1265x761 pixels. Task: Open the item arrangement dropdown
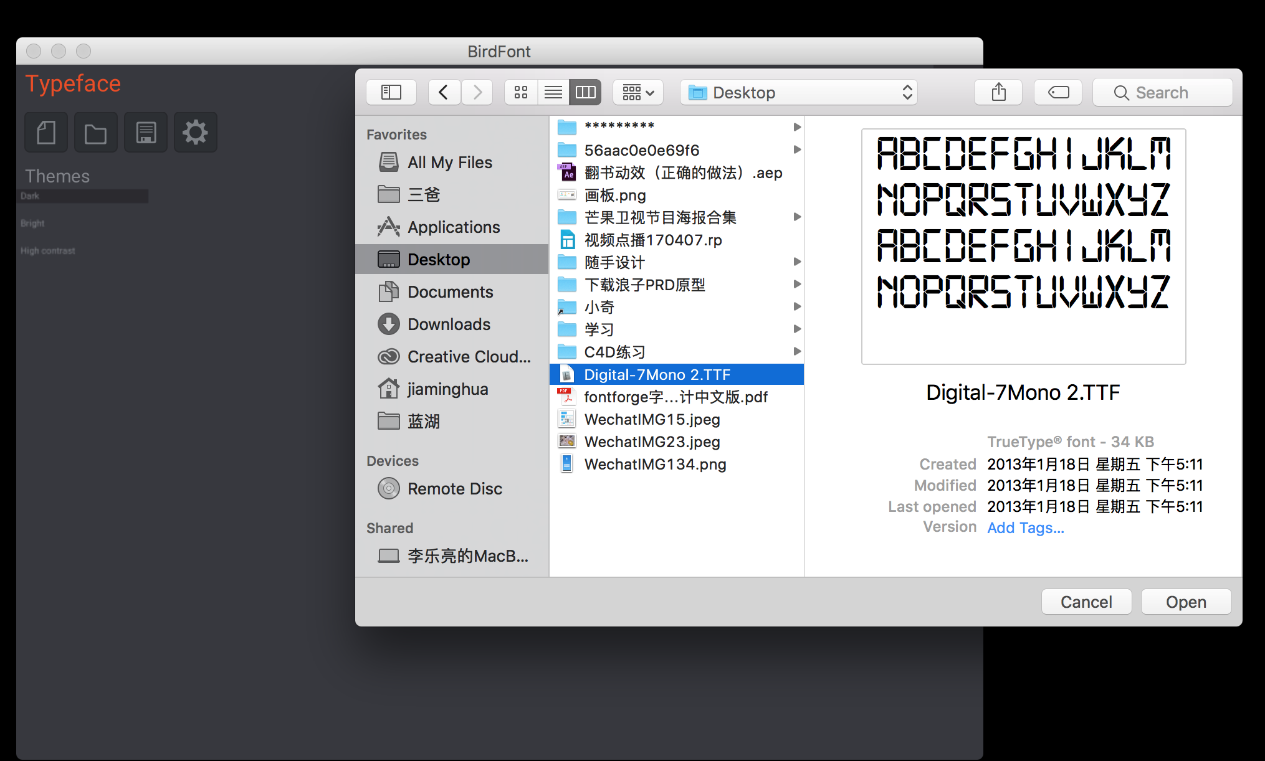click(x=638, y=93)
